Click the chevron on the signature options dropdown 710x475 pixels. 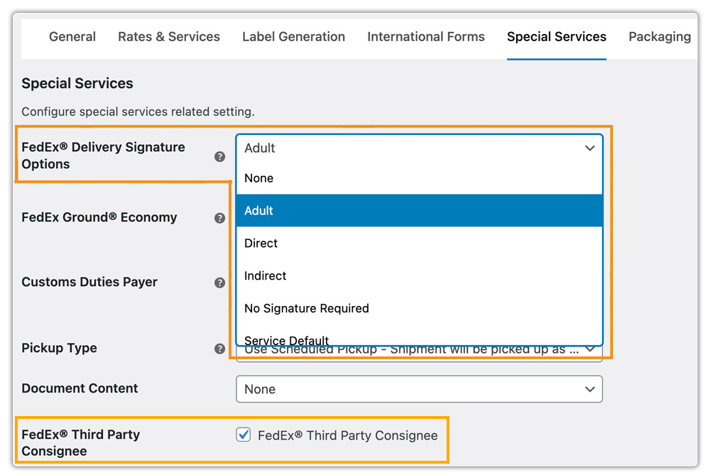pos(590,148)
